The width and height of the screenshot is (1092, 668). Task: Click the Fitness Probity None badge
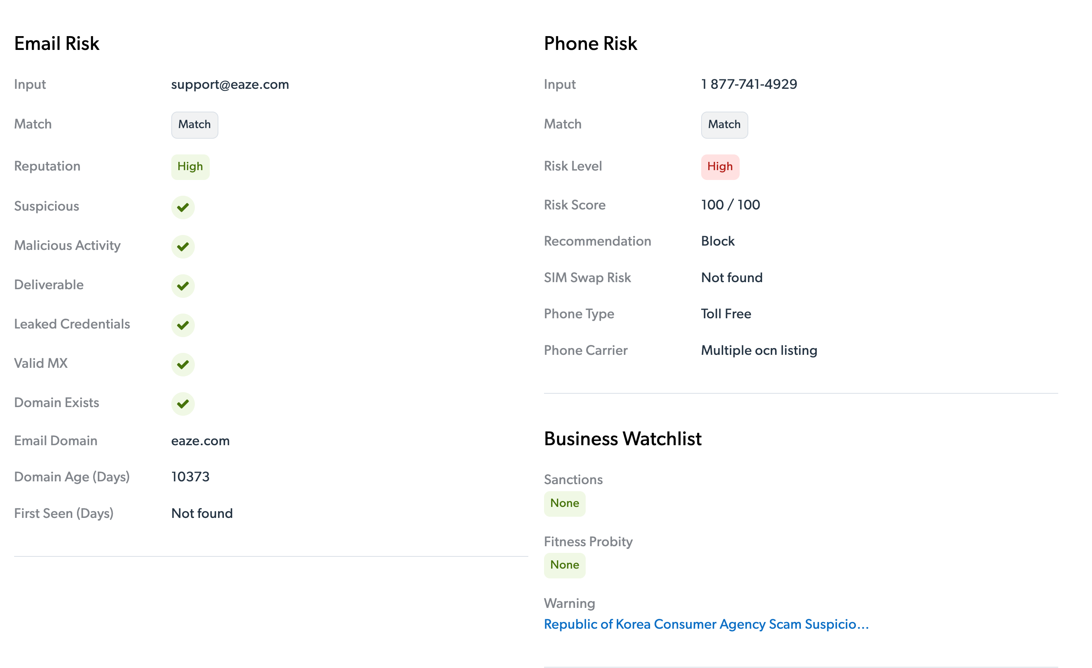tap(564, 565)
